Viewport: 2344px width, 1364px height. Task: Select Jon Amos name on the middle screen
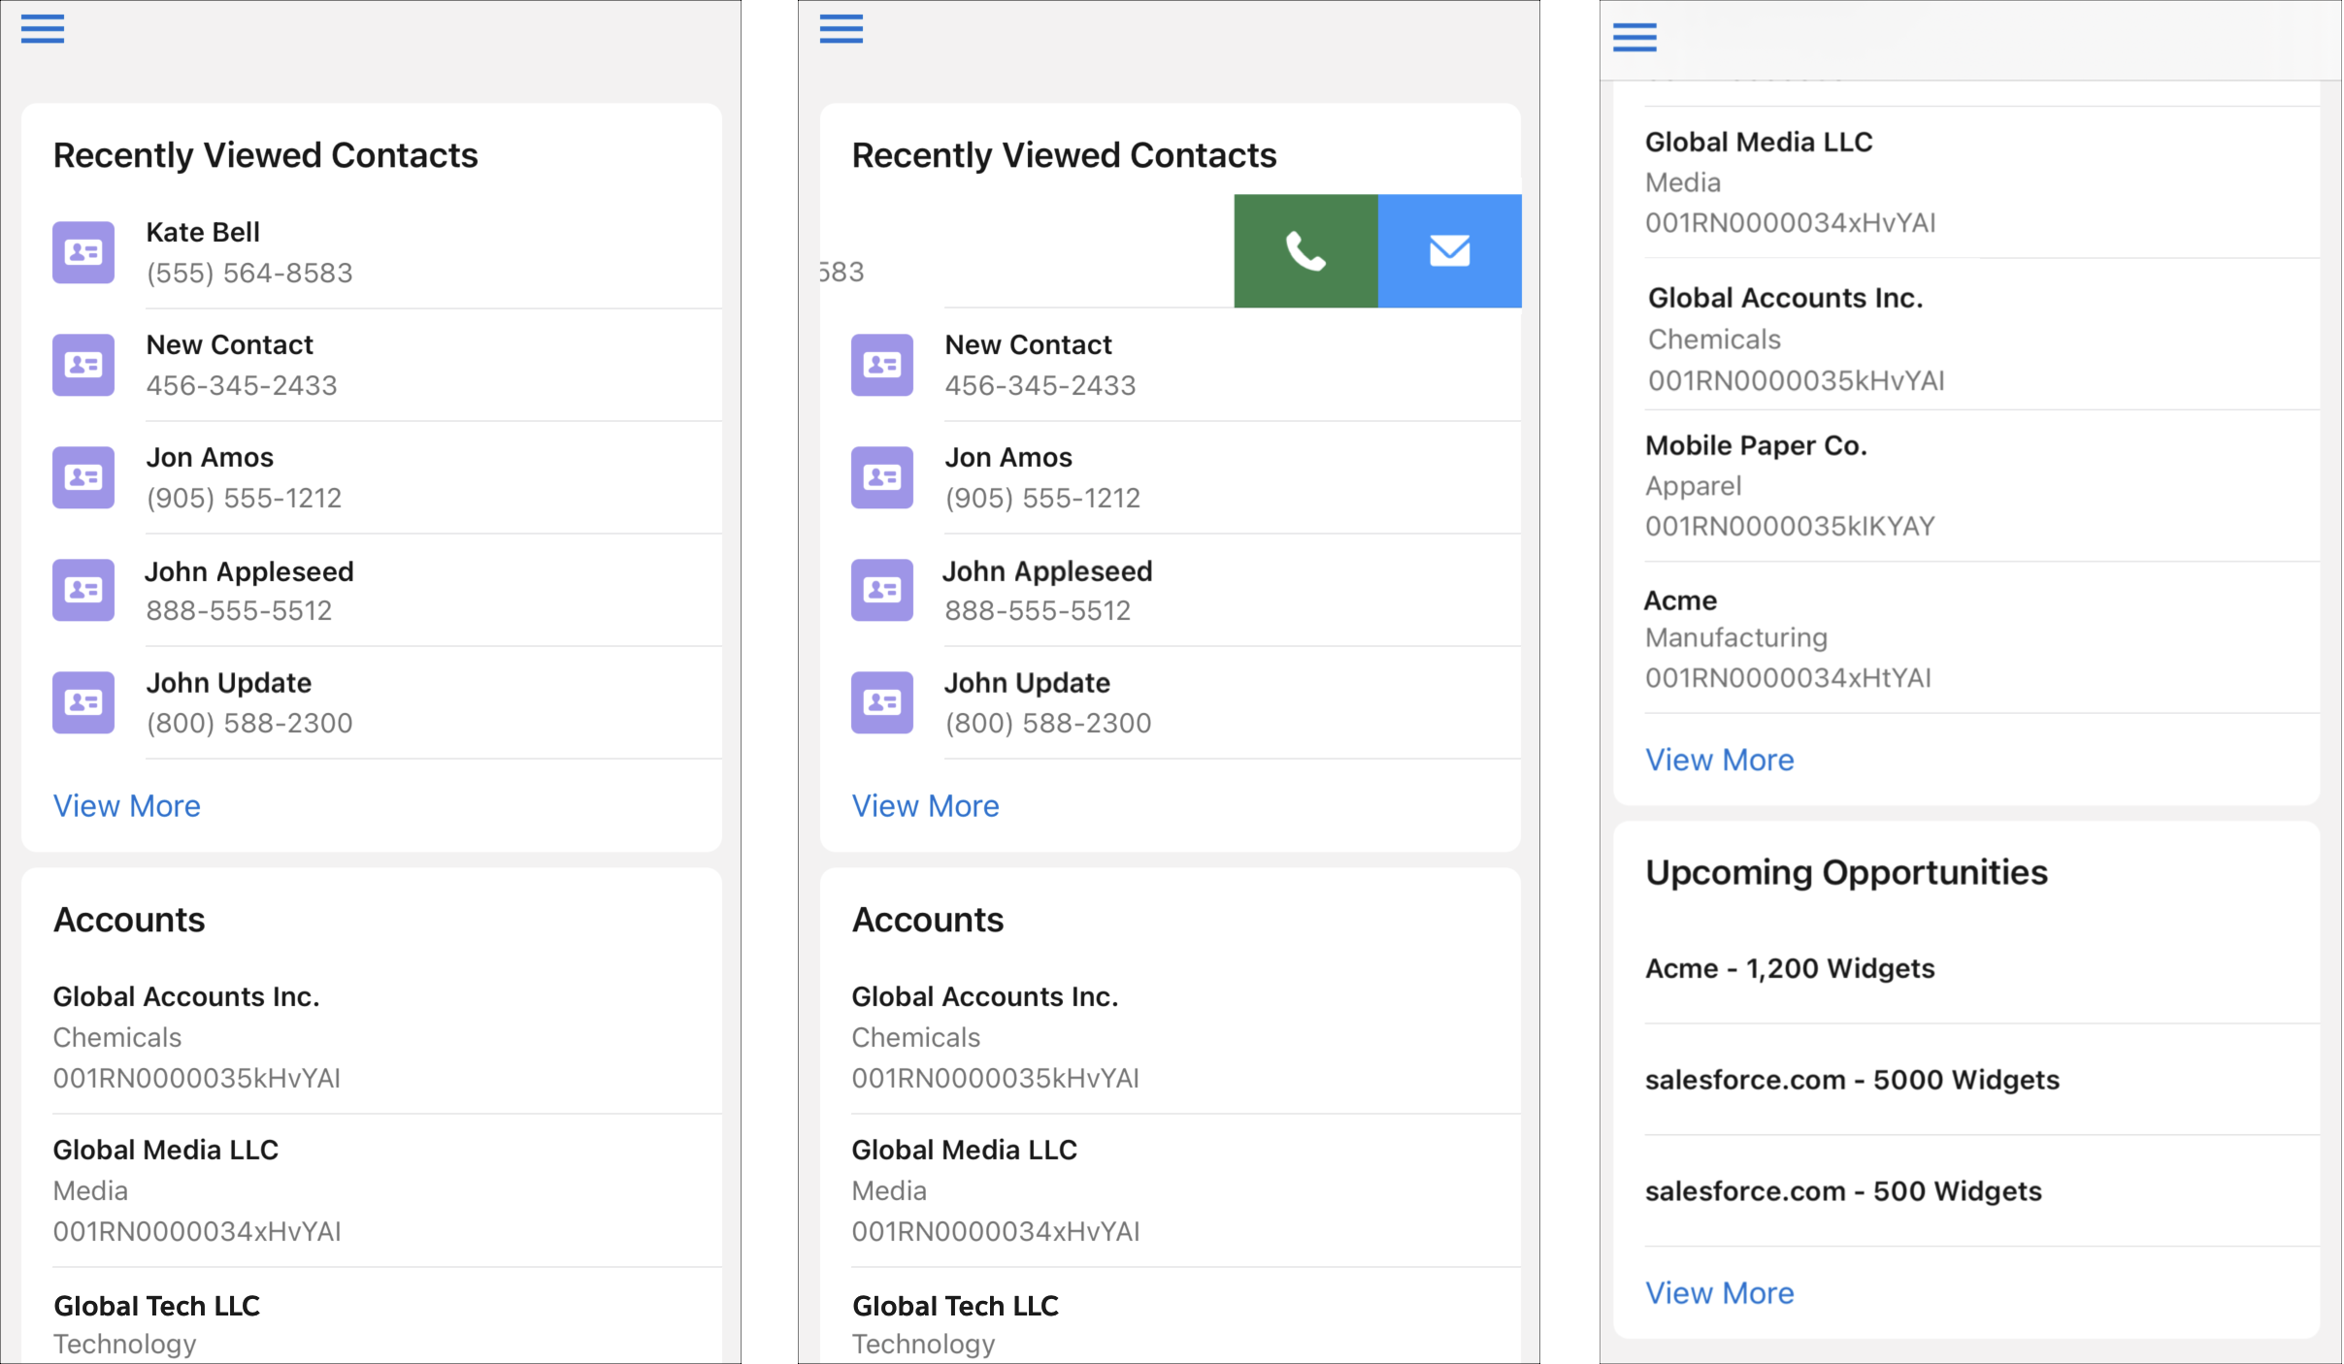pyautogui.click(x=1008, y=457)
